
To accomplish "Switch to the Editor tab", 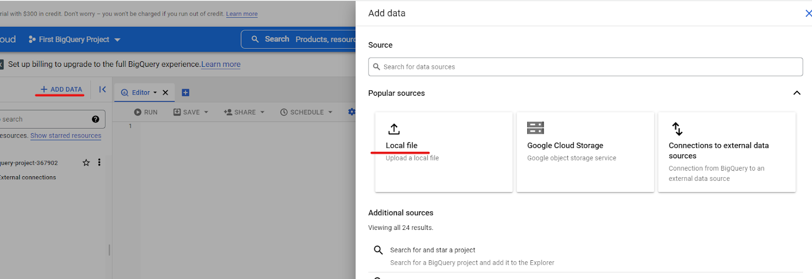I will (139, 93).
